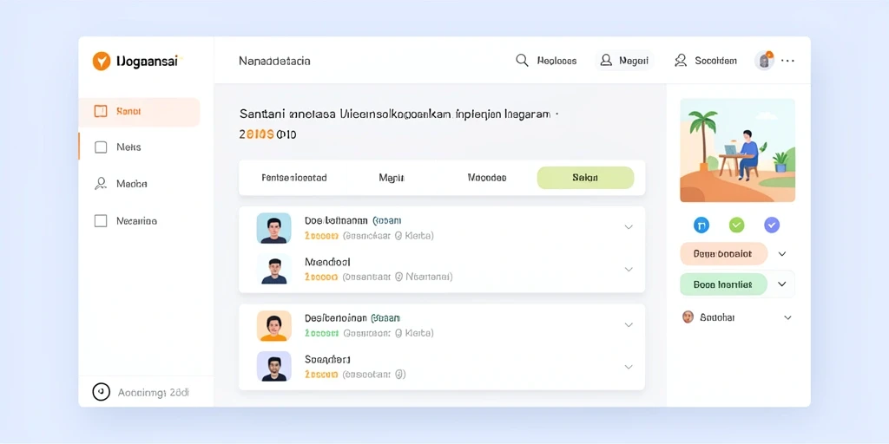
Task: Open dropdown arrow beside orange pill button
Action: 782,254
